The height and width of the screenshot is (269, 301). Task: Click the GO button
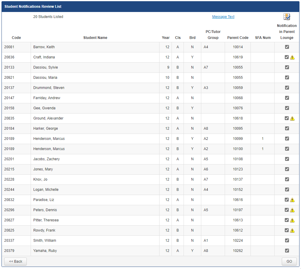click(x=289, y=262)
